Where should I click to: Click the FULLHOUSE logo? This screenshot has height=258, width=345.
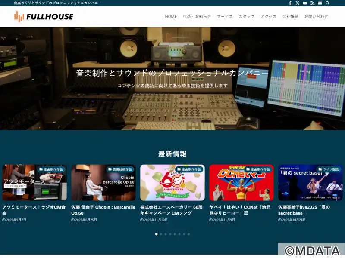click(x=44, y=17)
